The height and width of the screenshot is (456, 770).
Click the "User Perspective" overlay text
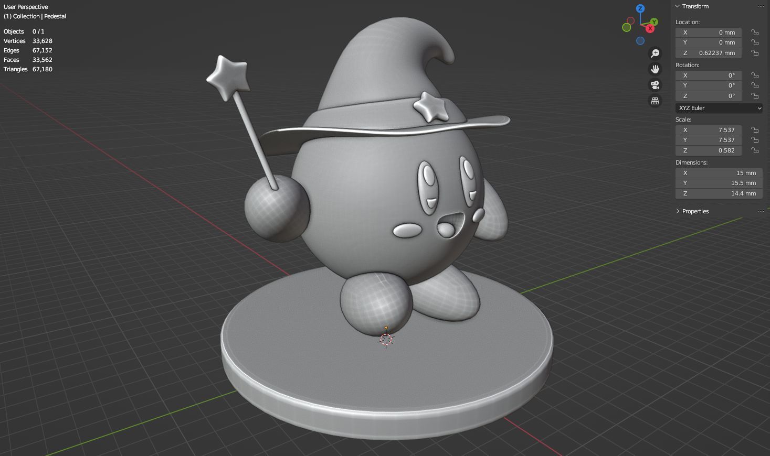(26, 7)
